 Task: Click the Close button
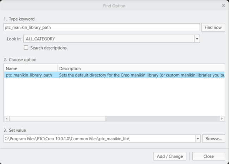click(x=209, y=156)
